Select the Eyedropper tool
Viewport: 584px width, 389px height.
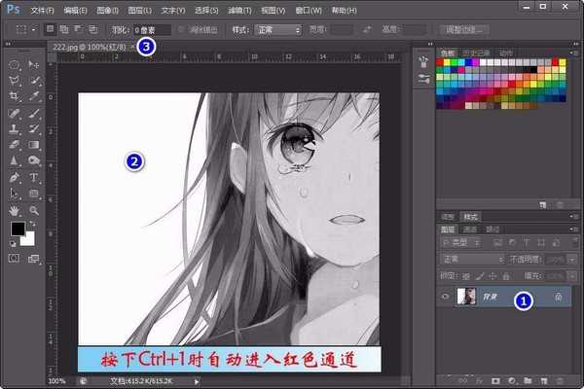coord(34,97)
